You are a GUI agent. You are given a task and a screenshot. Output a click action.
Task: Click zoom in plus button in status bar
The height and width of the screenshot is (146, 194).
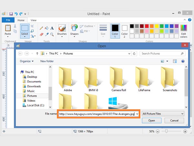coord(185,131)
